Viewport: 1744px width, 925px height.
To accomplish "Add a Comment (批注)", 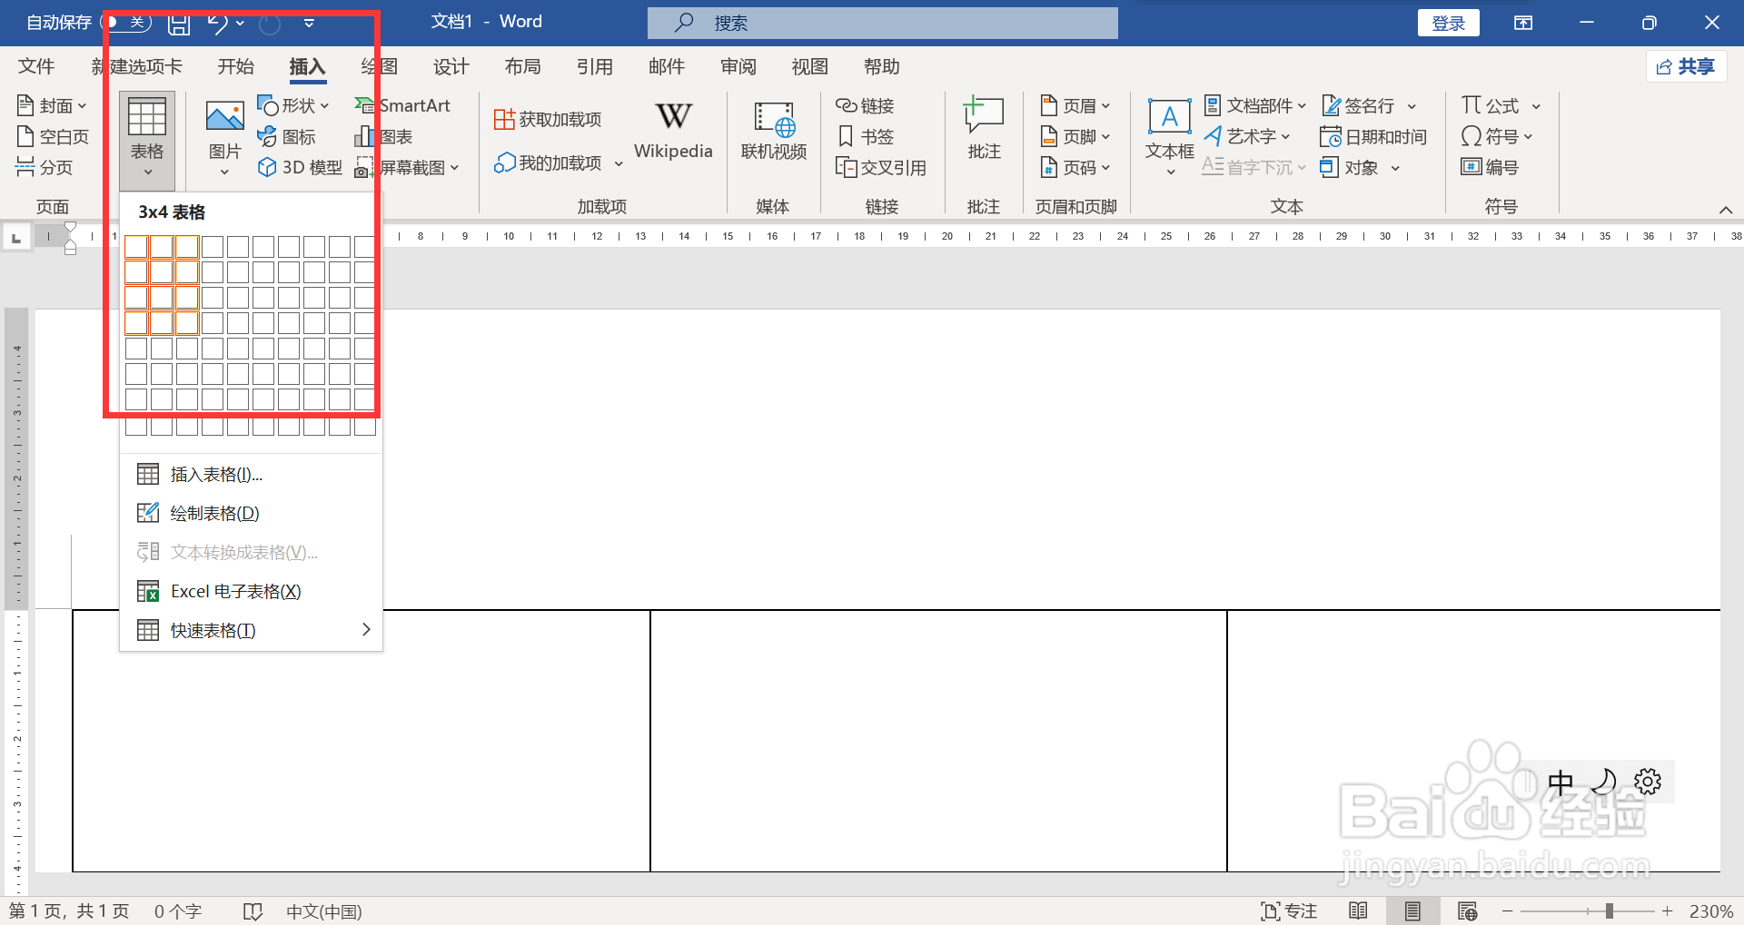I will (x=984, y=130).
